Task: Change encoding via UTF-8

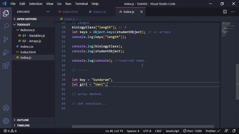Action: (x=147, y=131)
